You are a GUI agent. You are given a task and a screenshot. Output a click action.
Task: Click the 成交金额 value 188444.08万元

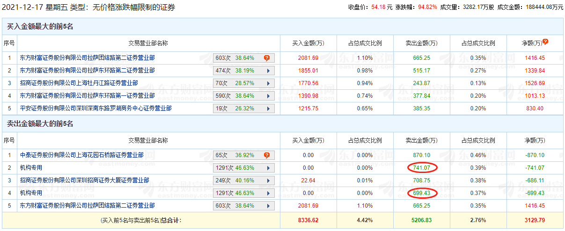point(543,7)
